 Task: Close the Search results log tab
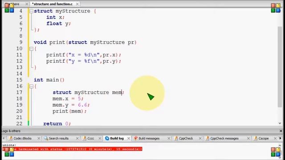pos(77,138)
